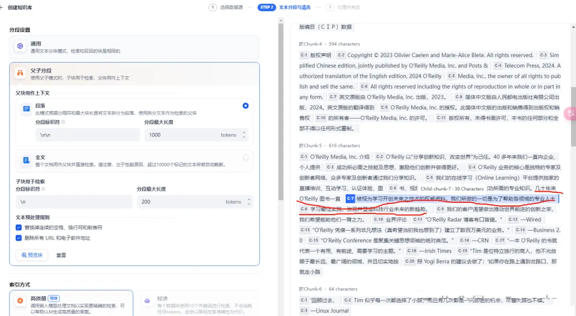This screenshot has height=316, width=576.
Task: Select the 段落 radio button
Action: click(x=245, y=106)
